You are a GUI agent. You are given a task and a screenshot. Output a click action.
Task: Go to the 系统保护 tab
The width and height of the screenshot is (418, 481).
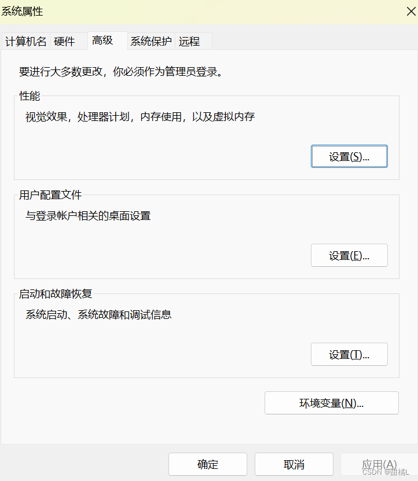point(151,41)
